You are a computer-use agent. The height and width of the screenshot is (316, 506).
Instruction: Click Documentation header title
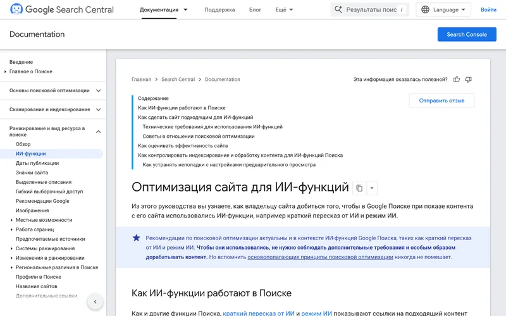pos(37,34)
